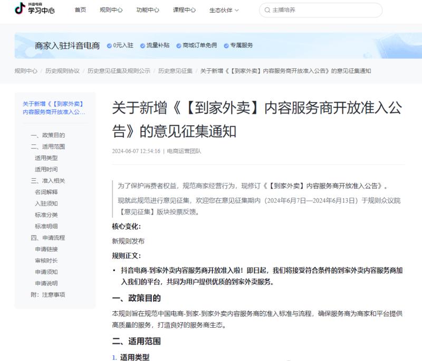Click the publish date 2024-06-07 12:54:16
Screen dimensions: 422x361
[x=136, y=151]
